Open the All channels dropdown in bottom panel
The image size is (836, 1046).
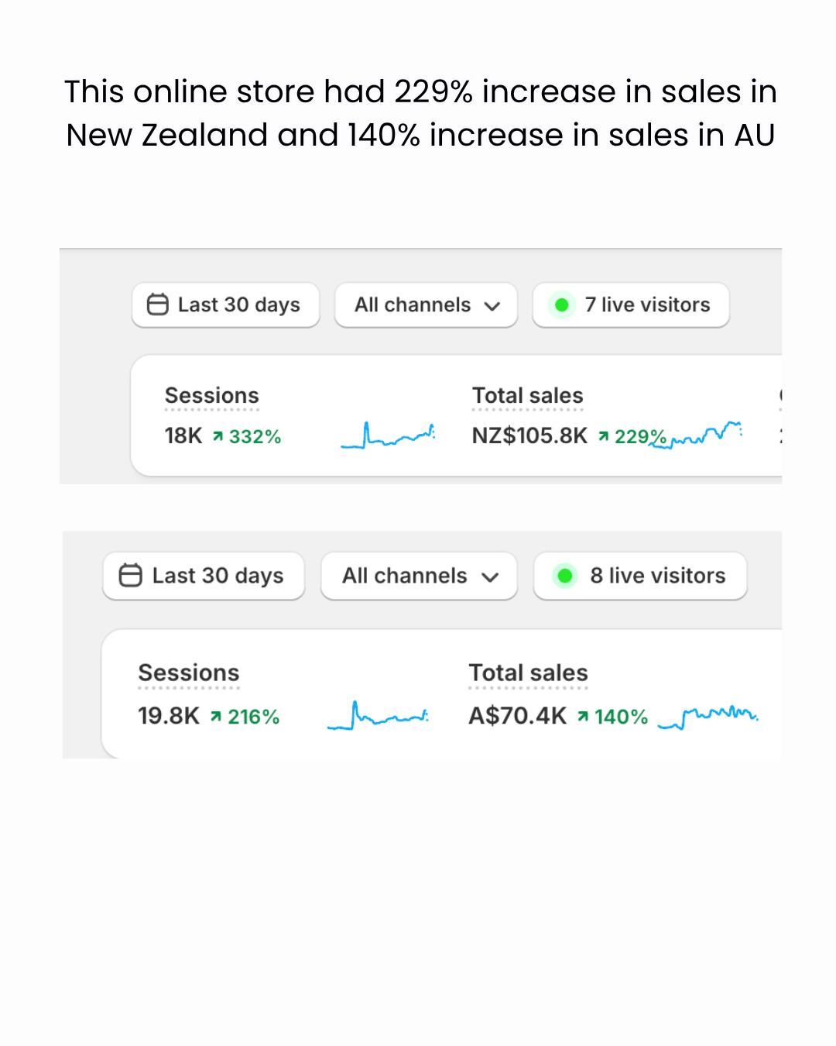[418, 576]
